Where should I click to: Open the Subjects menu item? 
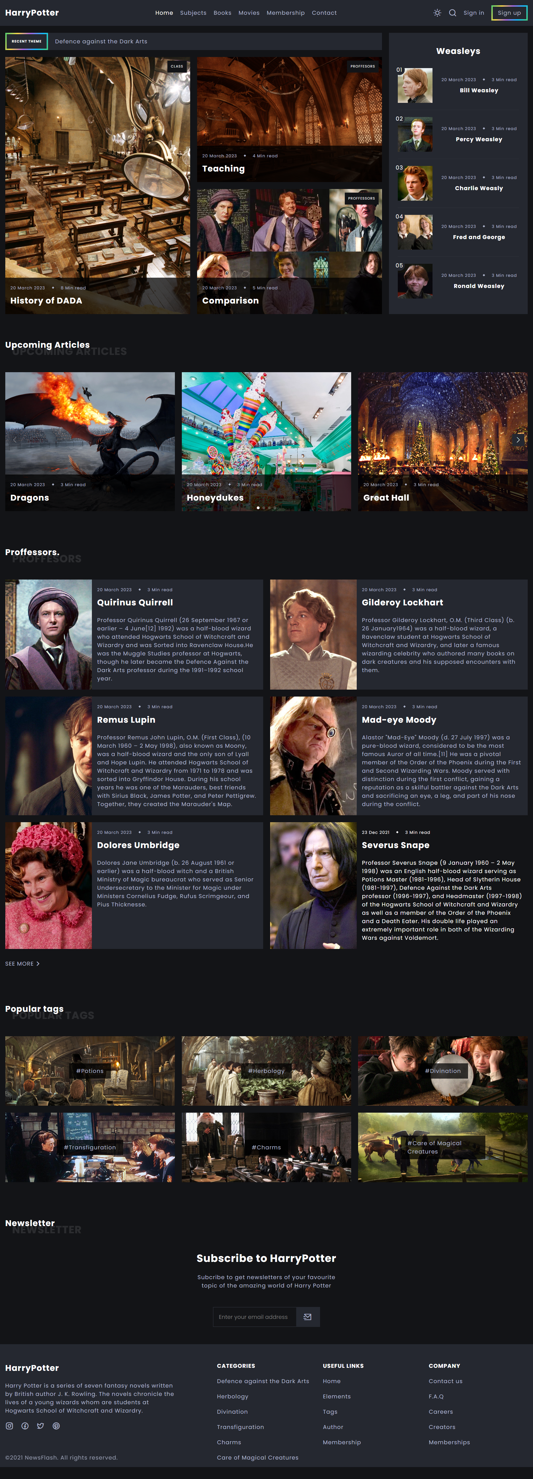pos(193,13)
